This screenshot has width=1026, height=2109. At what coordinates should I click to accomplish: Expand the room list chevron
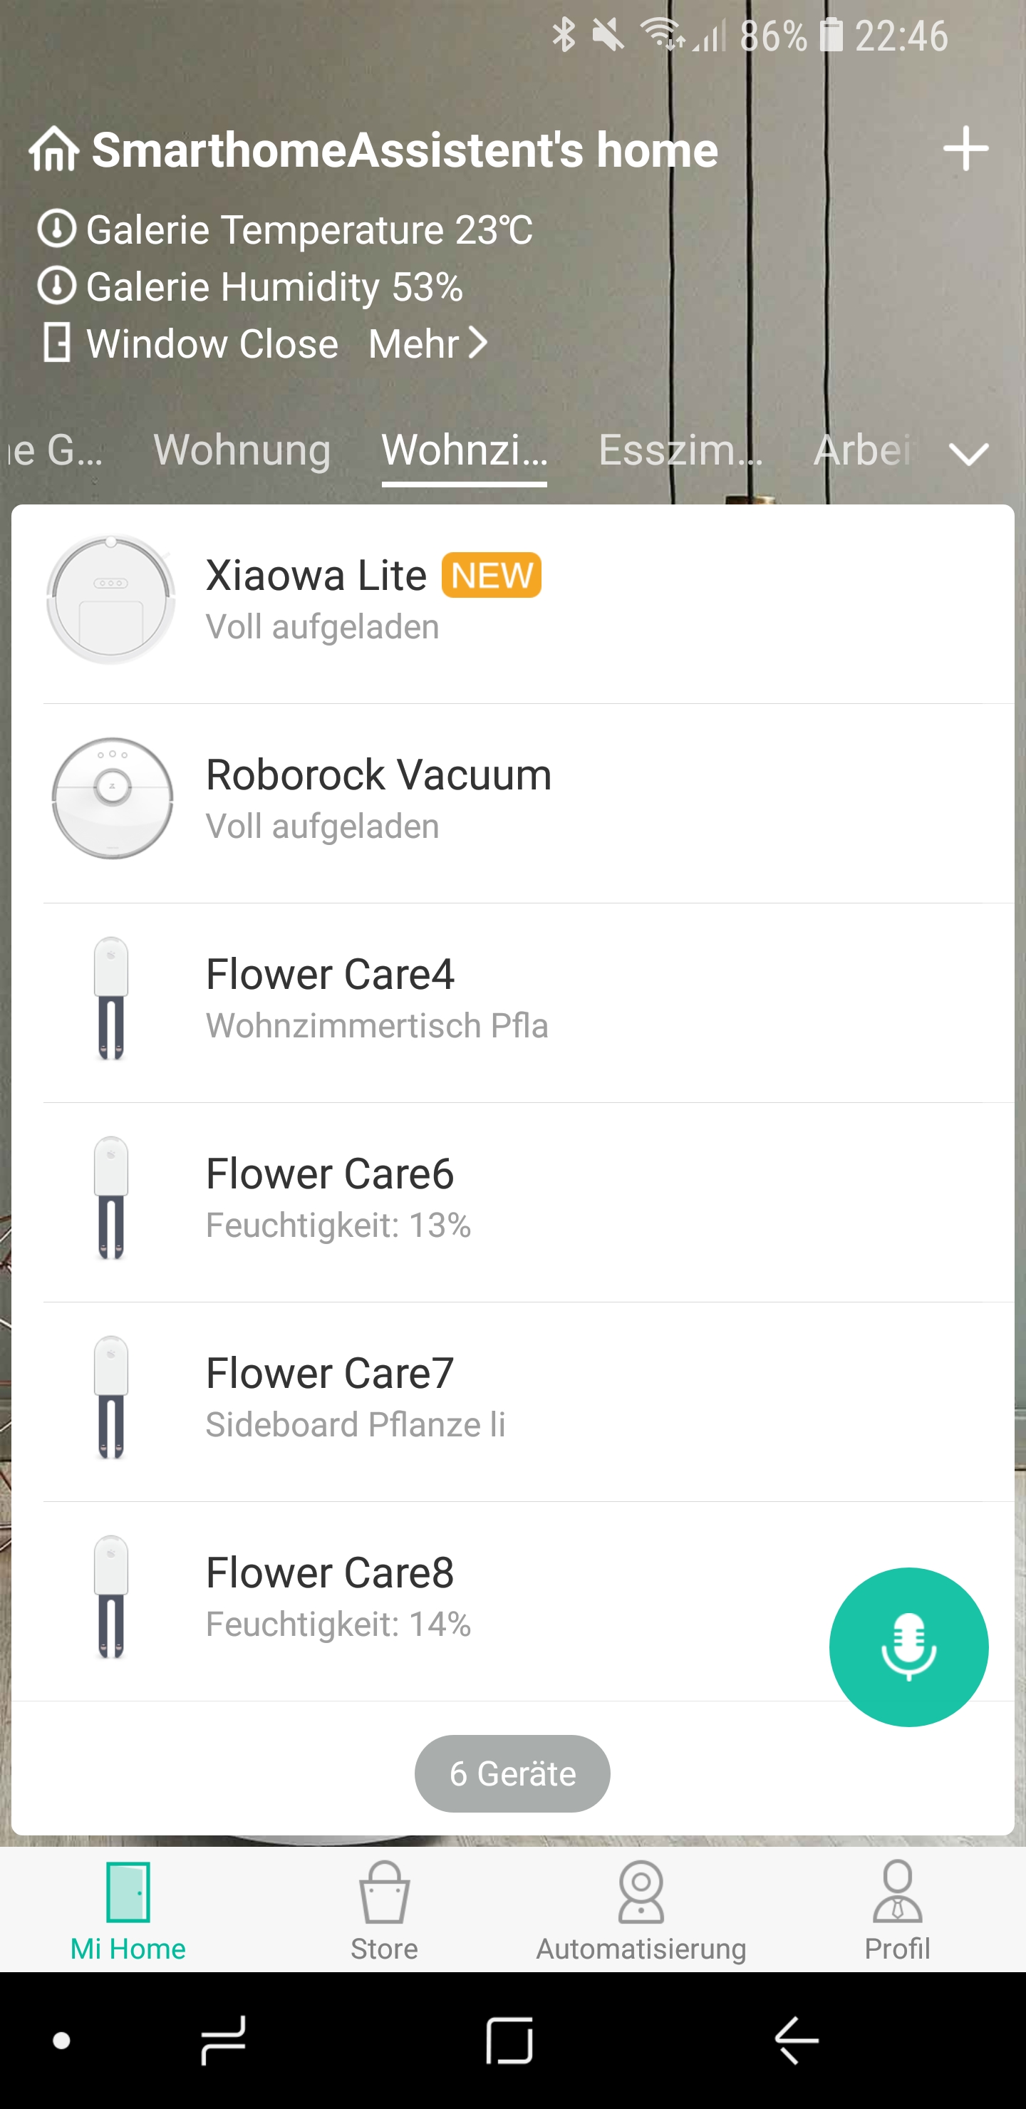click(969, 452)
